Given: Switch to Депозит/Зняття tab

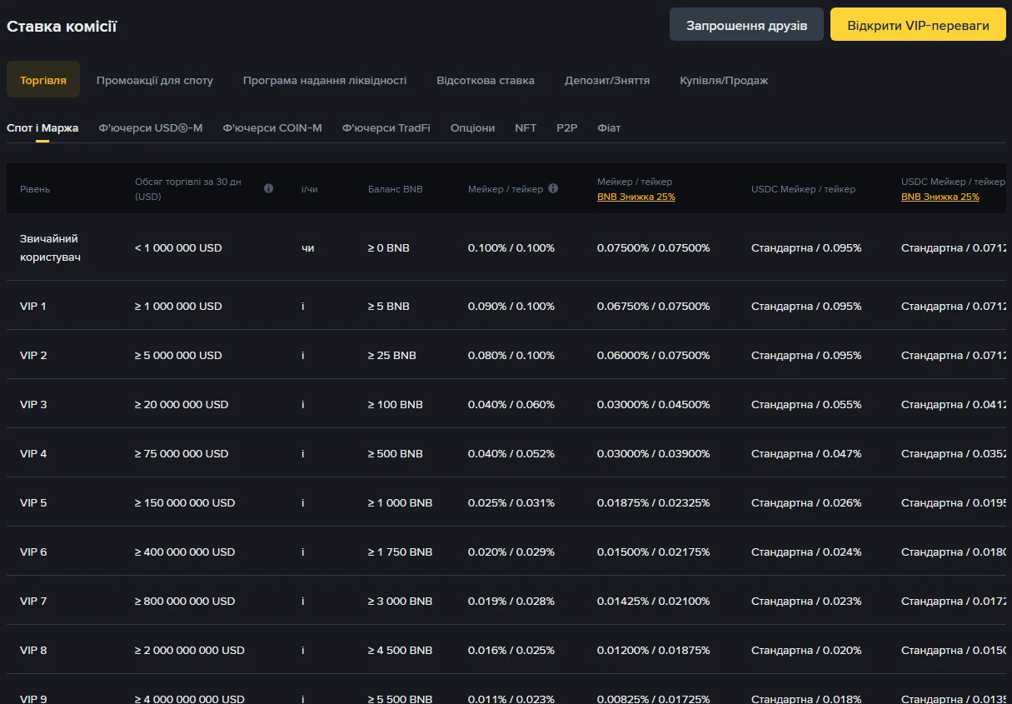Looking at the screenshot, I should tap(607, 80).
